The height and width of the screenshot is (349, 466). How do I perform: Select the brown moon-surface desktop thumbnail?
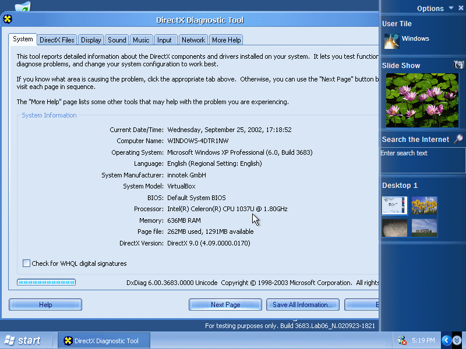[x=395, y=228]
